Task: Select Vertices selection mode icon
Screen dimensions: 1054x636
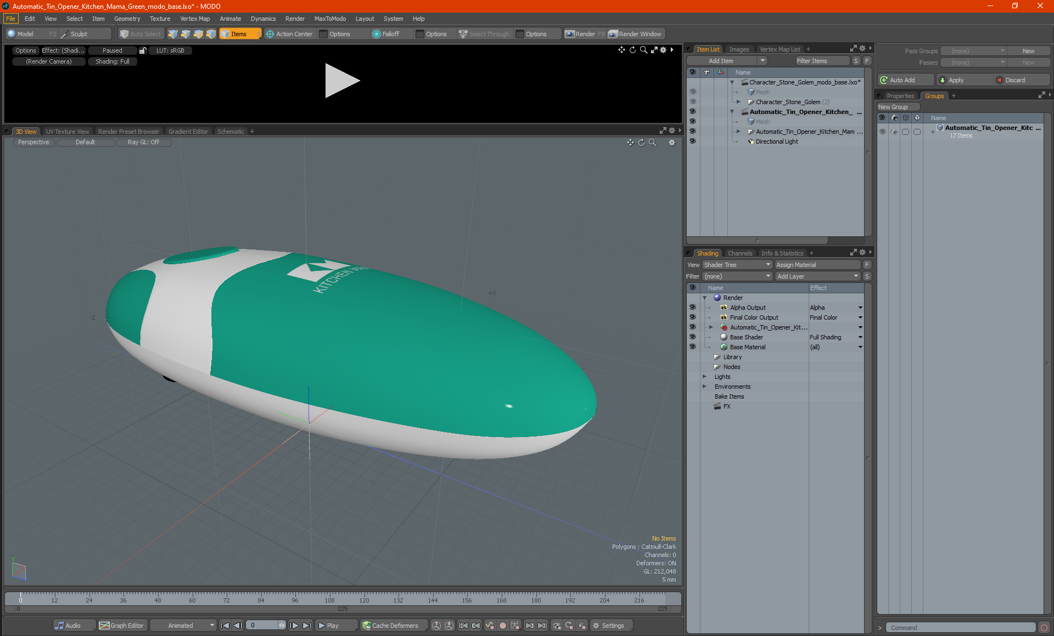Action: tap(173, 34)
